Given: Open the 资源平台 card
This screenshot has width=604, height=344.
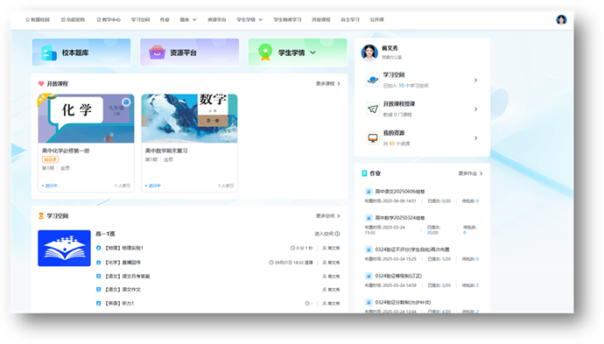Looking at the screenshot, I should [190, 53].
